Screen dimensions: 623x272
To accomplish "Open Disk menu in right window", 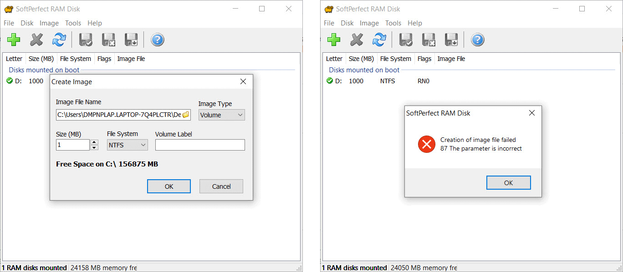I will pos(347,23).
